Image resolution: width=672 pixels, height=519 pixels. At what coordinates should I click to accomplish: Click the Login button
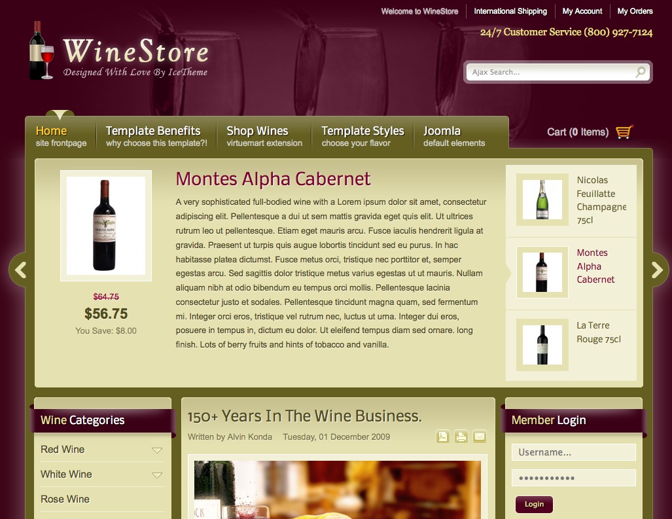click(534, 505)
